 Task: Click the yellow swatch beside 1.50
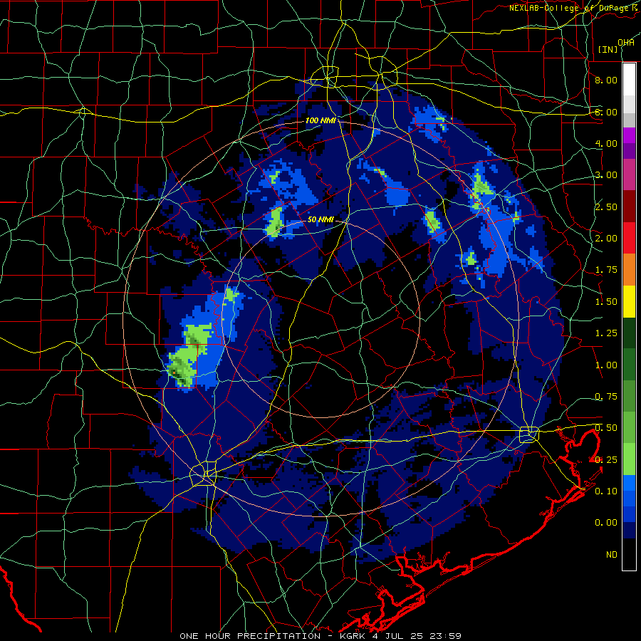[629, 301]
